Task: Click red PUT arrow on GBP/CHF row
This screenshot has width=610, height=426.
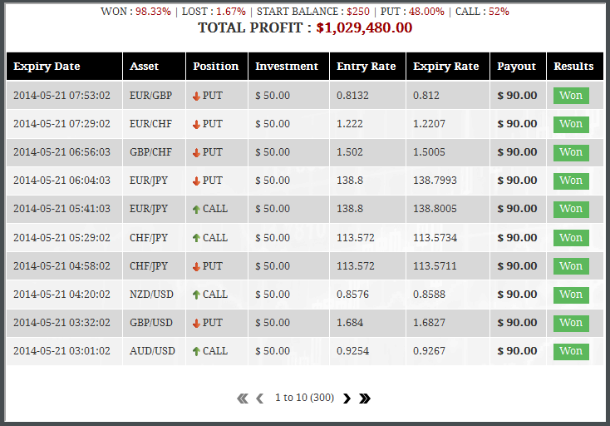Action: (x=196, y=152)
